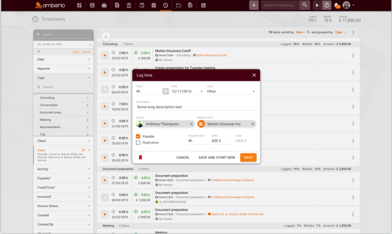Open the bank icon in top navigation
This screenshot has height=234, width=392.
point(129,5)
